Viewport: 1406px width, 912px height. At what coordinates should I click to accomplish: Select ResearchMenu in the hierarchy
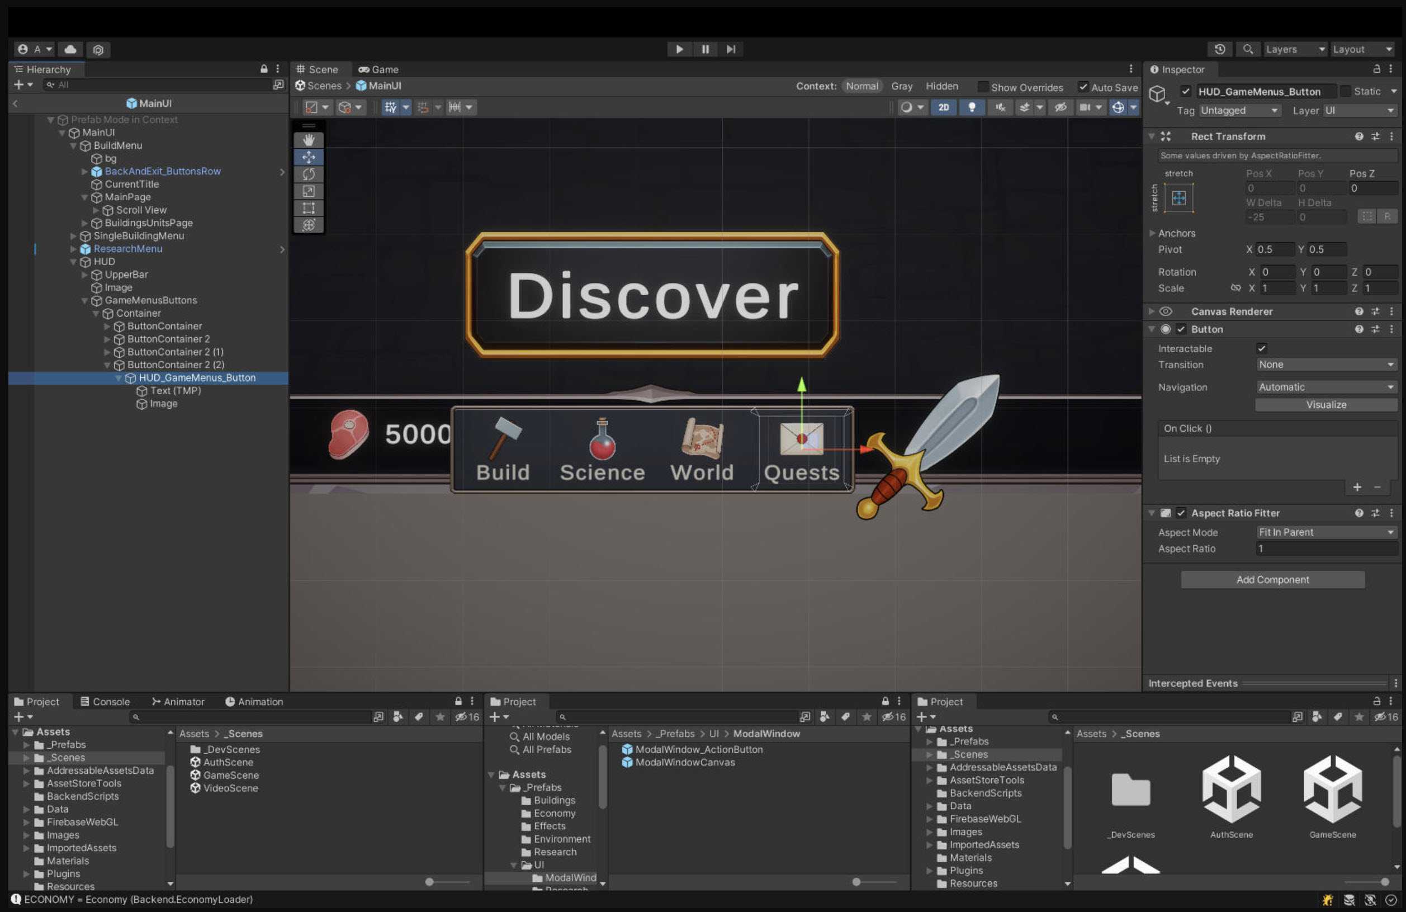tap(127, 249)
